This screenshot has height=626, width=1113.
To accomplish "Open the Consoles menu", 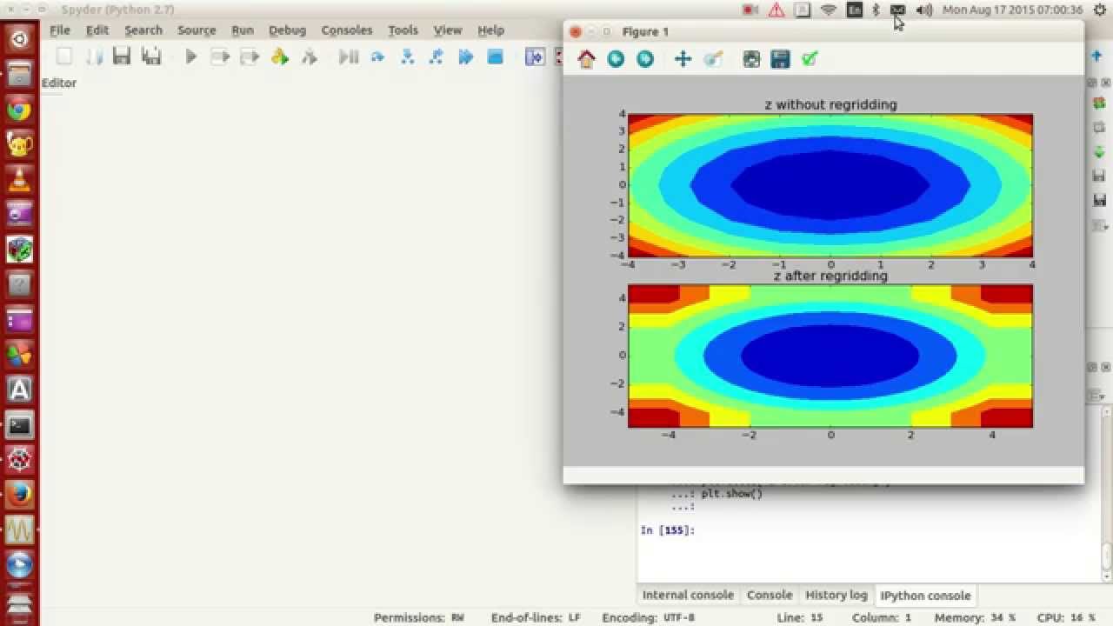I will [347, 30].
